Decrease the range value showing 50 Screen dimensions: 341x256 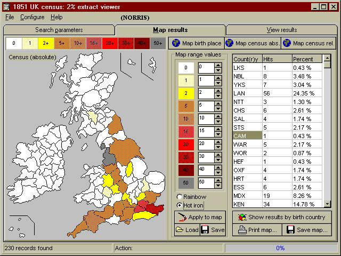[x=217, y=185]
